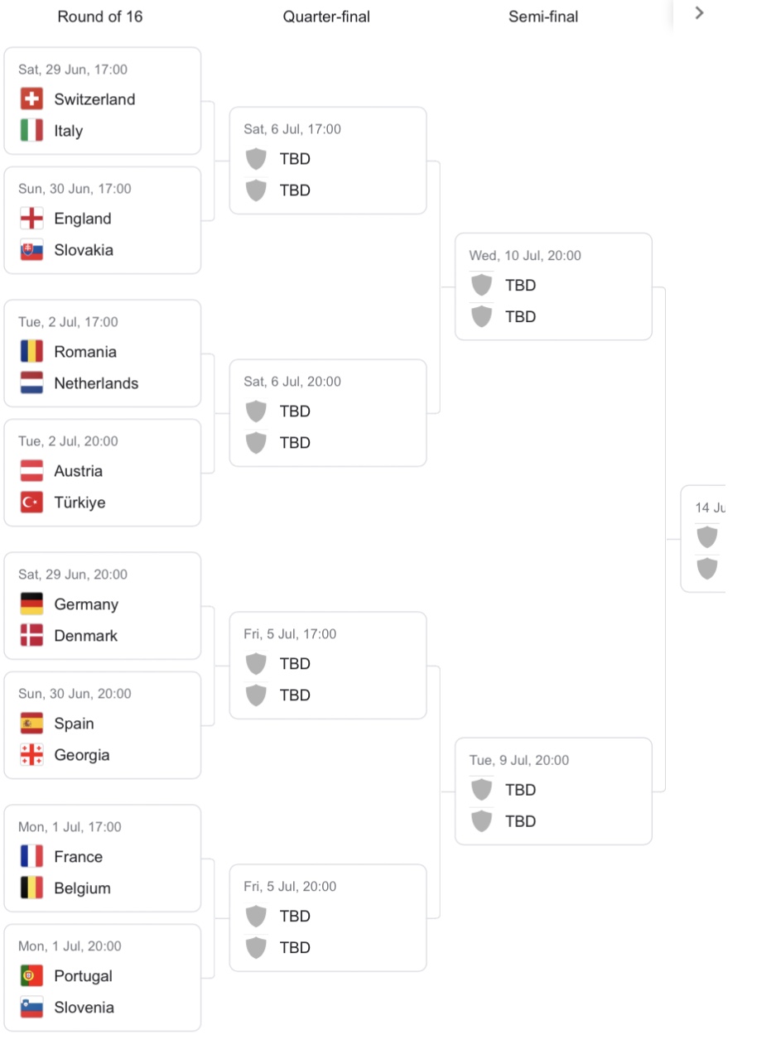This screenshot has width=776, height=1044.
Task: Select the Semi-final column header
Action: pyautogui.click(x=543, y=17)
